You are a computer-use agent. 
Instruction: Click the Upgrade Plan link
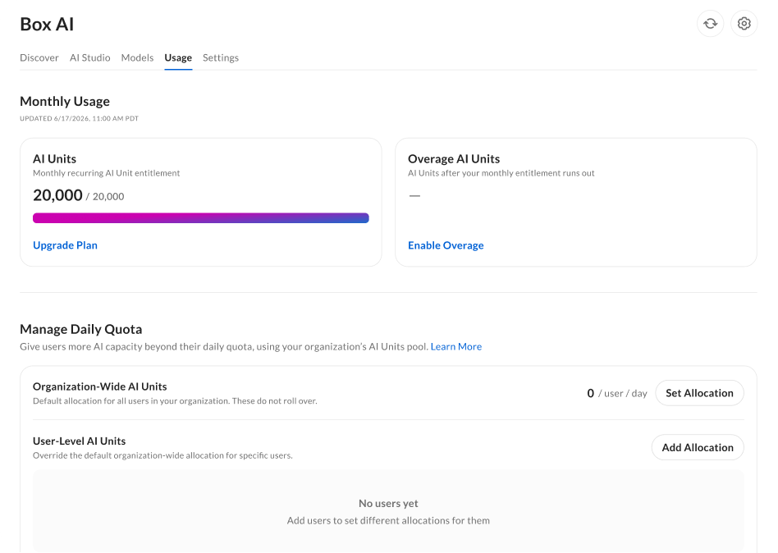65,245
